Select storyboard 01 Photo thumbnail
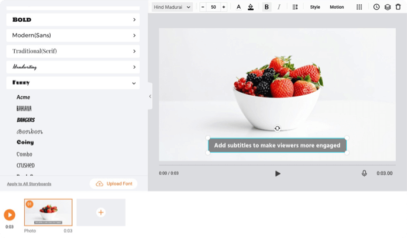This screenshot has height=238, width=407. (48, 212)
